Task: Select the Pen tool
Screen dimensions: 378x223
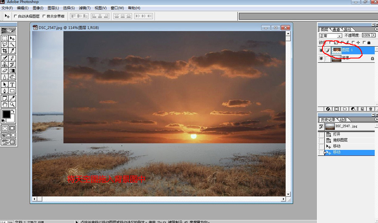Action: pos(5,91)
